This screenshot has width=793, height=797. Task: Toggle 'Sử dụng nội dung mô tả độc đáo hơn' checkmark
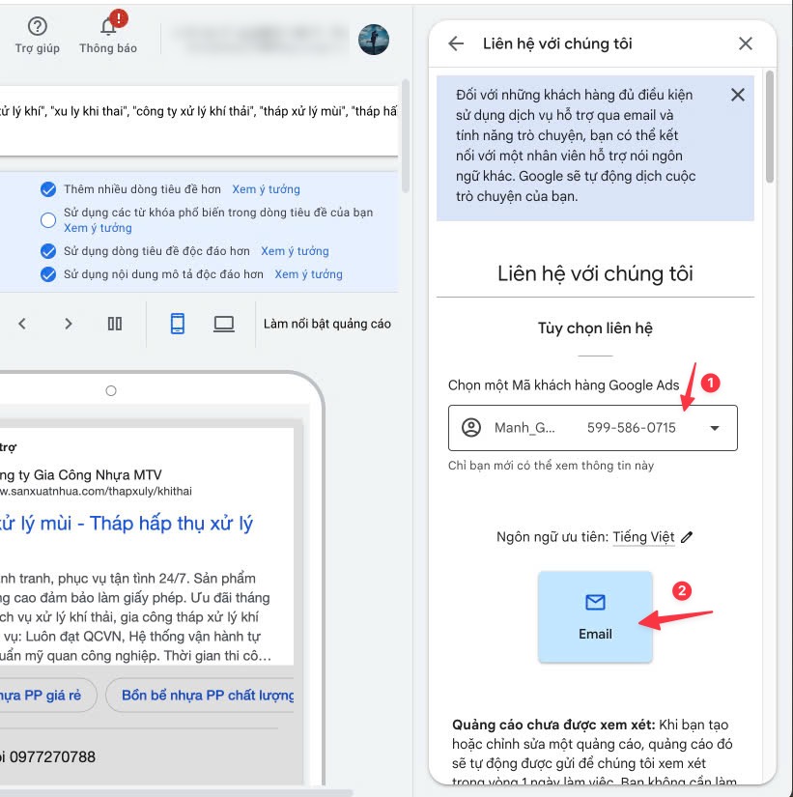tap(48, 274)
